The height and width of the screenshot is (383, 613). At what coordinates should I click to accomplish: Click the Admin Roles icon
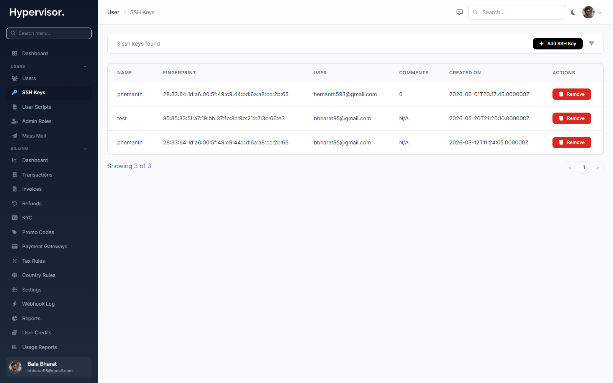15,121
